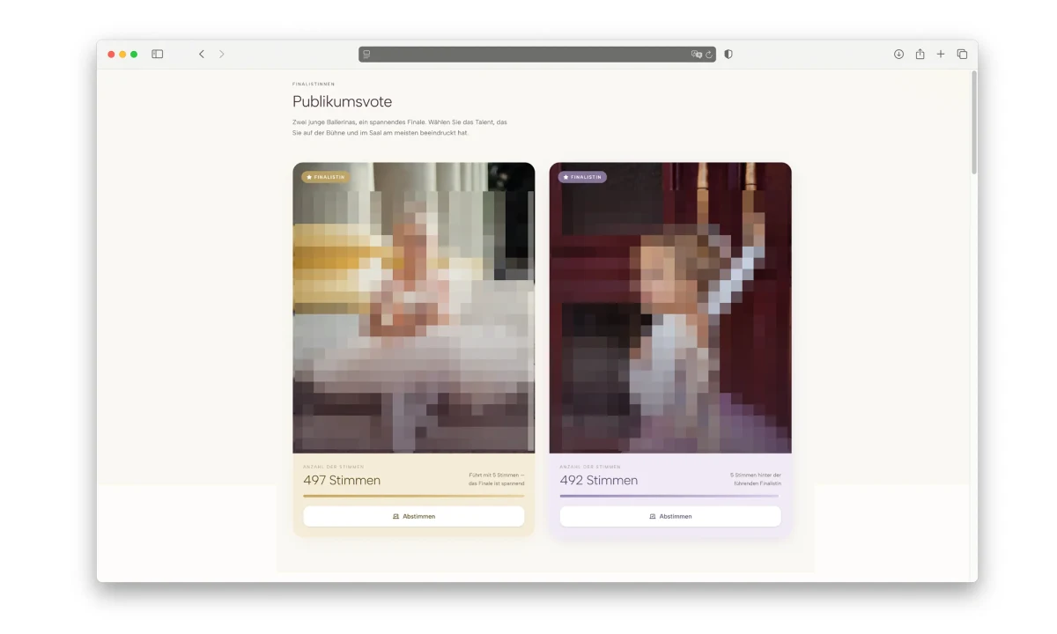
Task: Minimize the window with the yellow button
Action: [122, 54]
